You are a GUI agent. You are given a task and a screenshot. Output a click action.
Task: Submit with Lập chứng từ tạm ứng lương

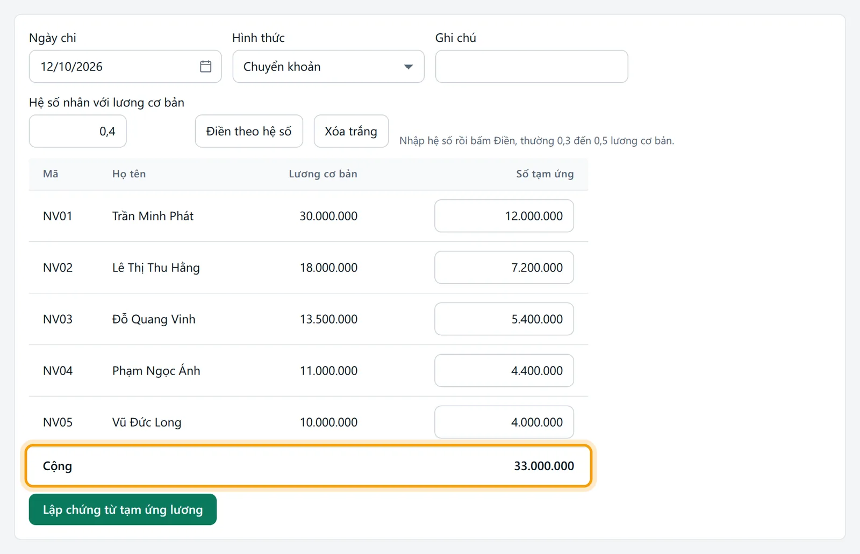(x=123, y=509)
